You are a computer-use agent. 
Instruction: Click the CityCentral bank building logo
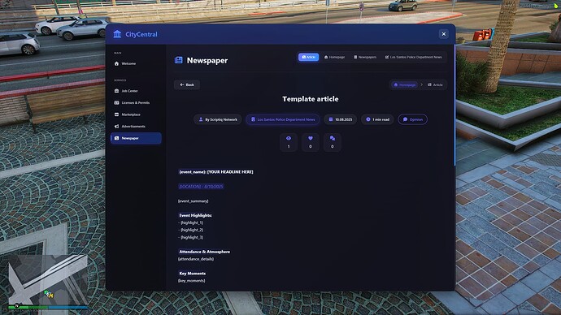[117, 34]
